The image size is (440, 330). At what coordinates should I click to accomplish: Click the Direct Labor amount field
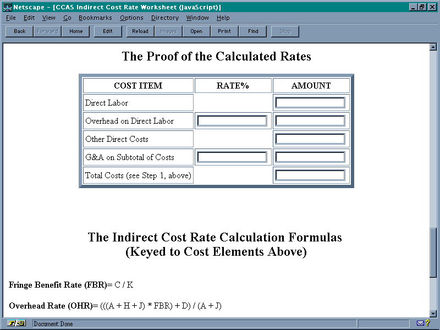click(x=310, y=103)
